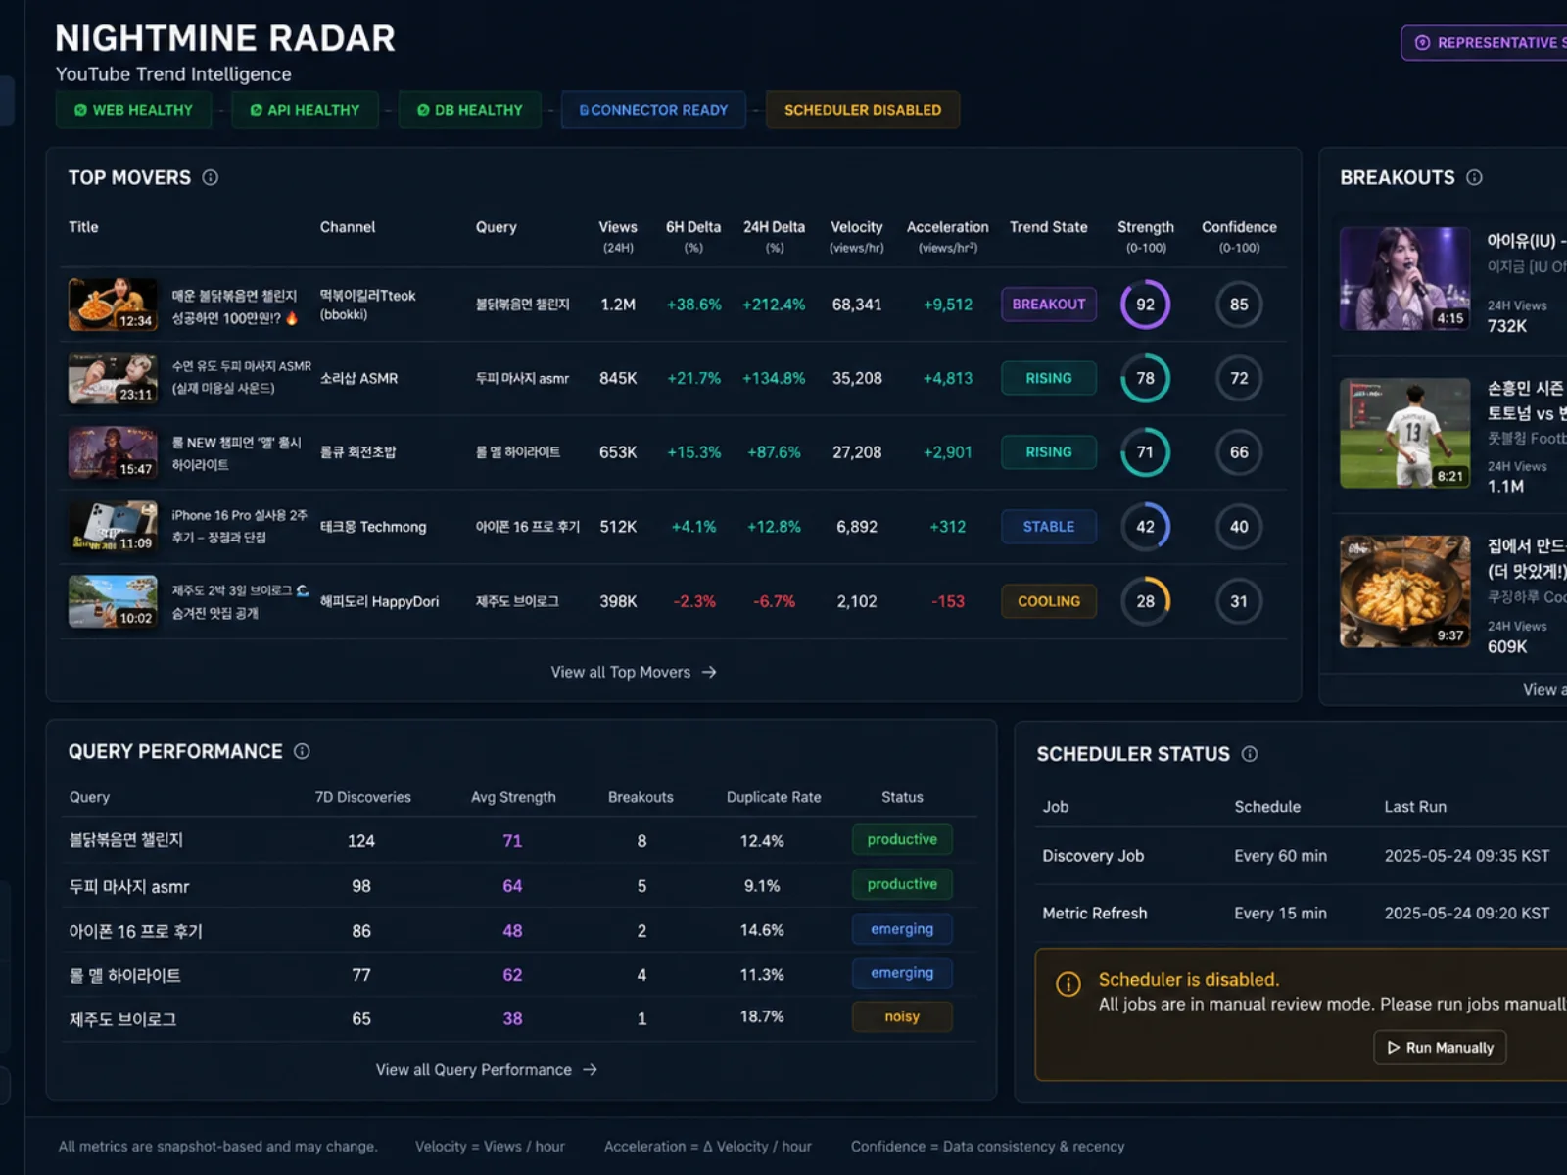This screenshot has height=1175, width=1567.
Task: Open the 23:11 ASMR video thumbnail
Action: [113, 378]
